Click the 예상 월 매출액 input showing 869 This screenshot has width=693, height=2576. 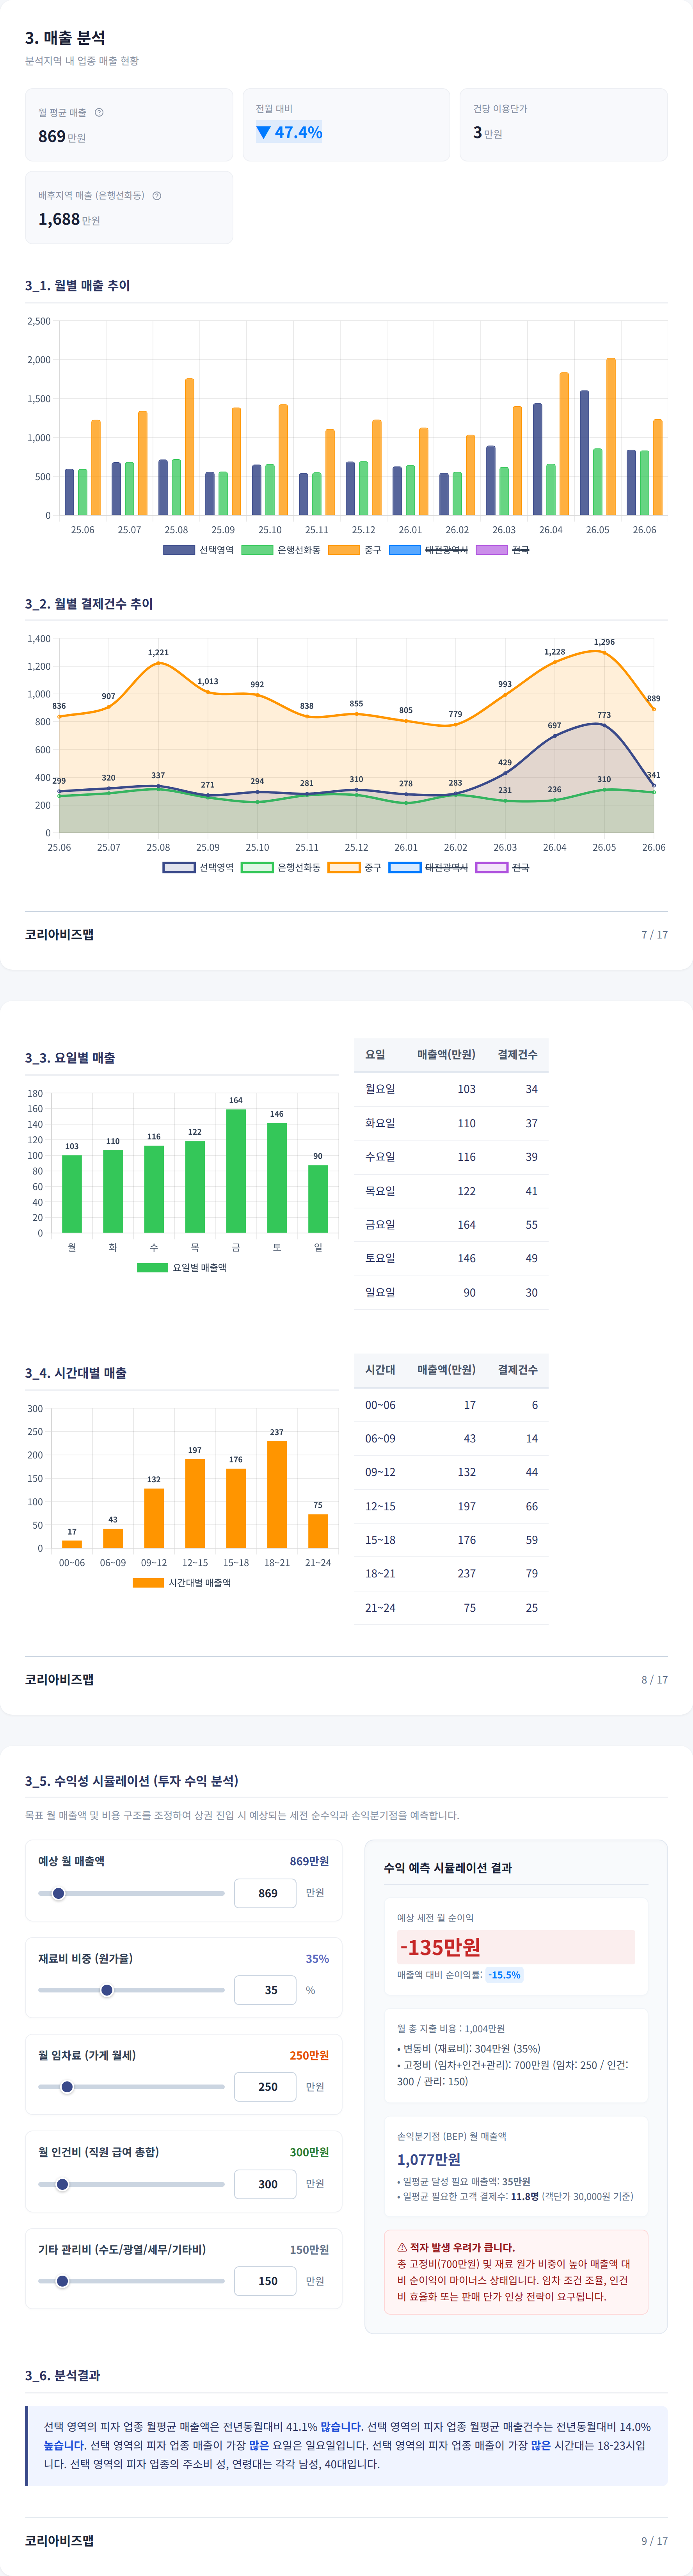[x=265, y=1893]
